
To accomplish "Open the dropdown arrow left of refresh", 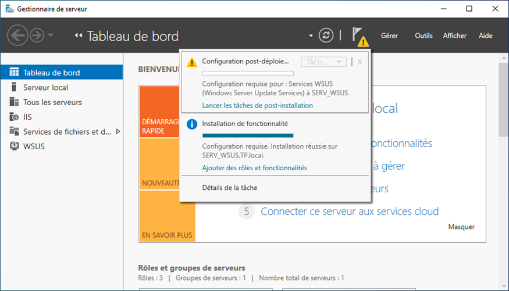I will tap(311, 35).
